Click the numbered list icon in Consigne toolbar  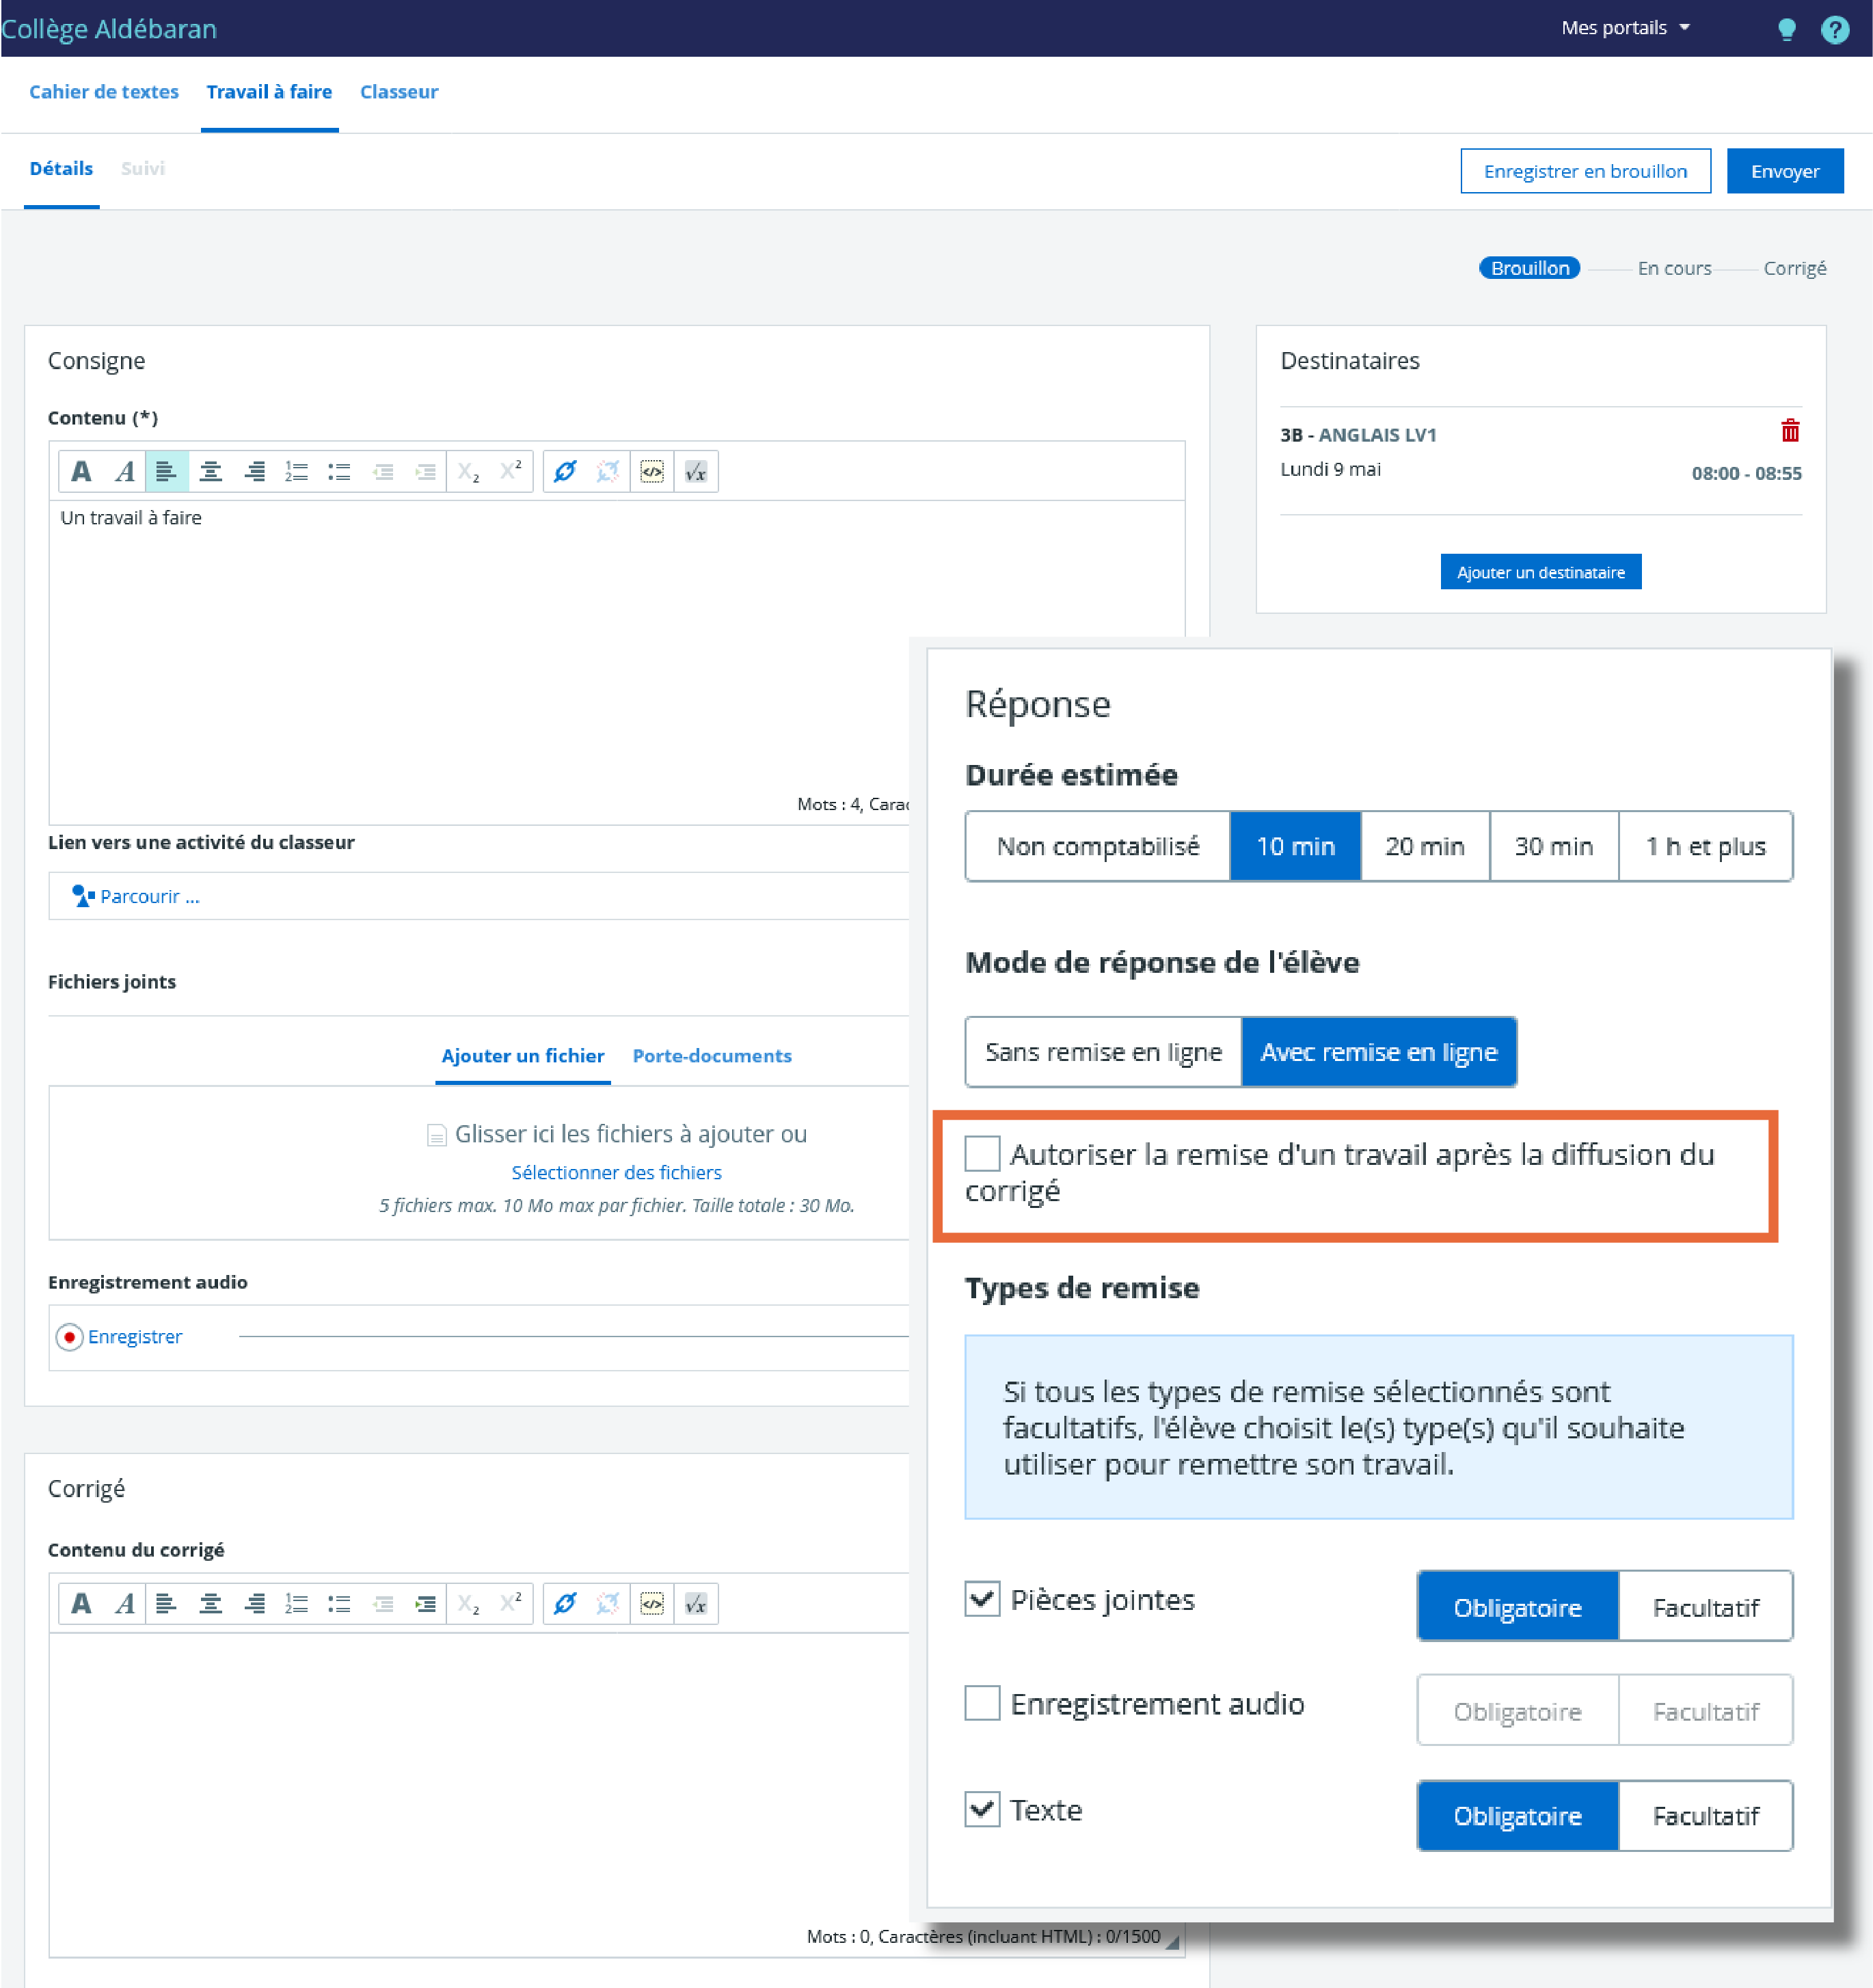click(296, 471)
